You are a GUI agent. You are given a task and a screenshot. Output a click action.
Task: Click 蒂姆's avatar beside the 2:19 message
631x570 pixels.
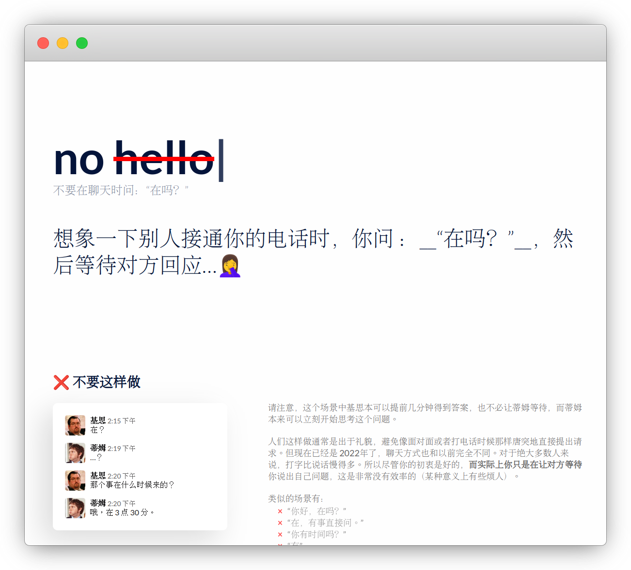(x=75, y=453)
